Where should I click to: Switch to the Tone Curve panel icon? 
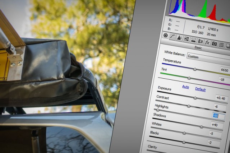172,37
